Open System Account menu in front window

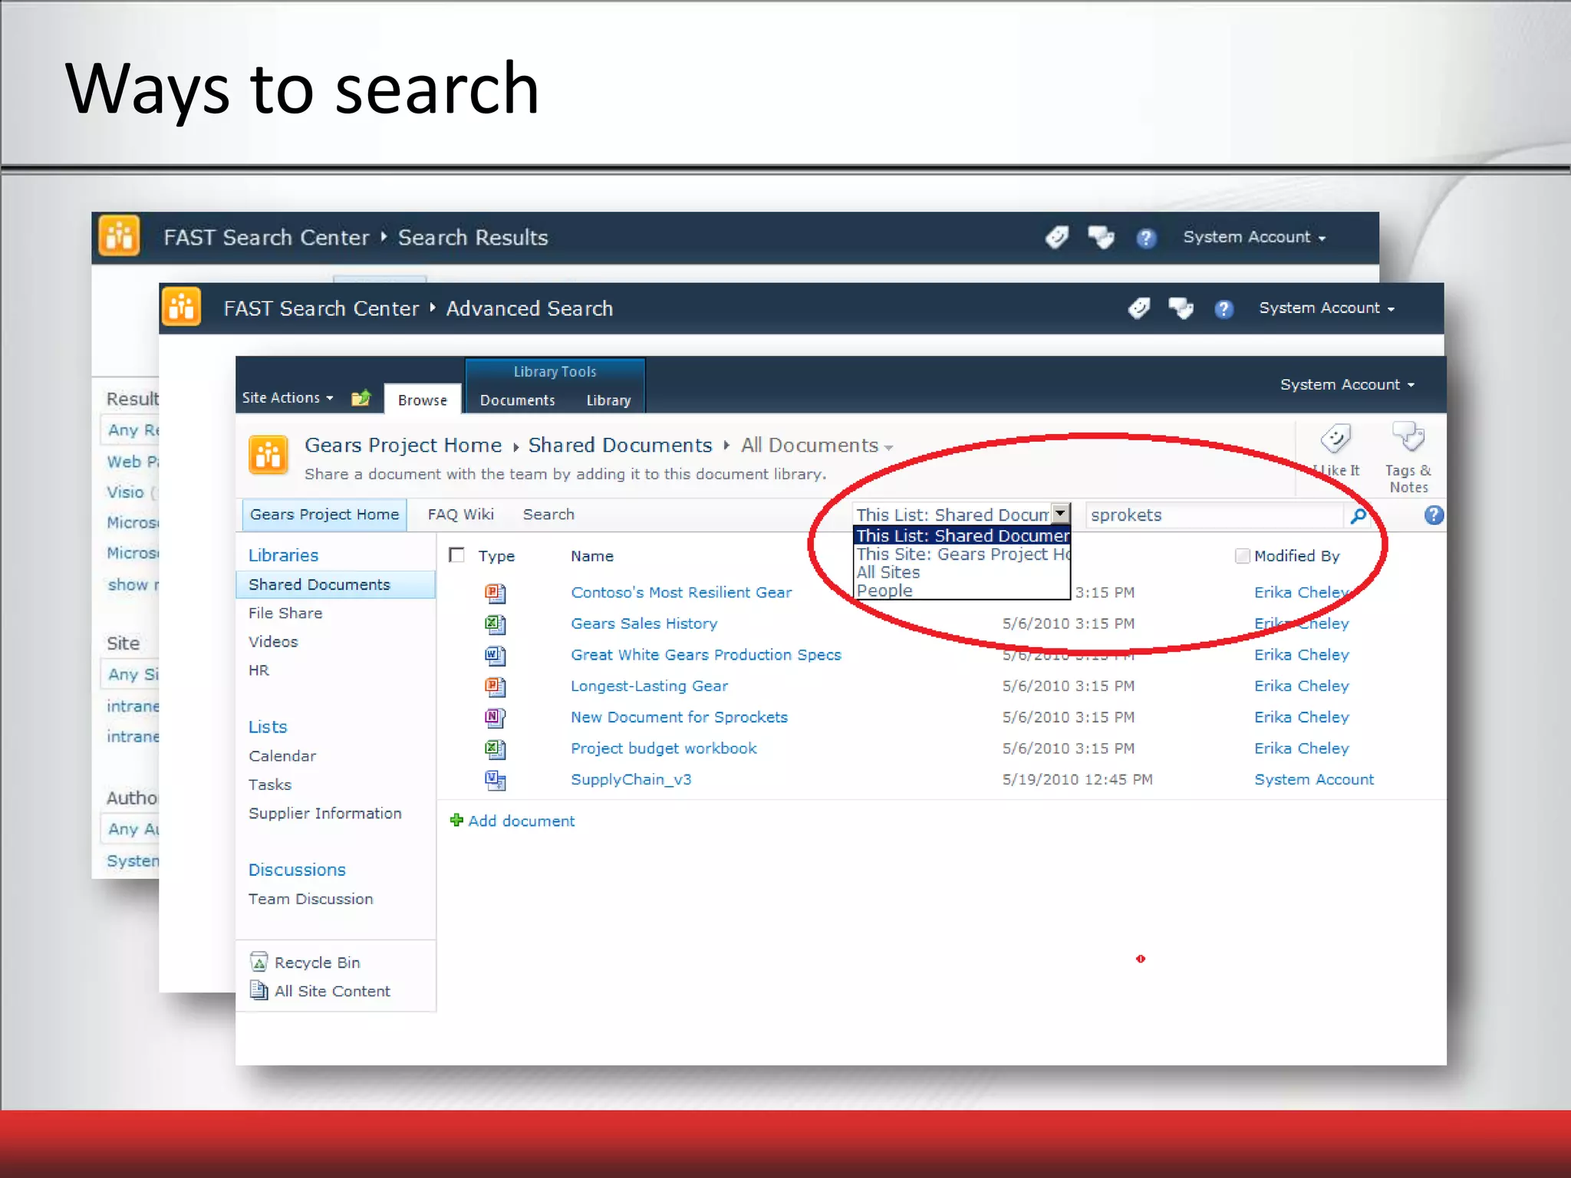(x=1347, y=384)
